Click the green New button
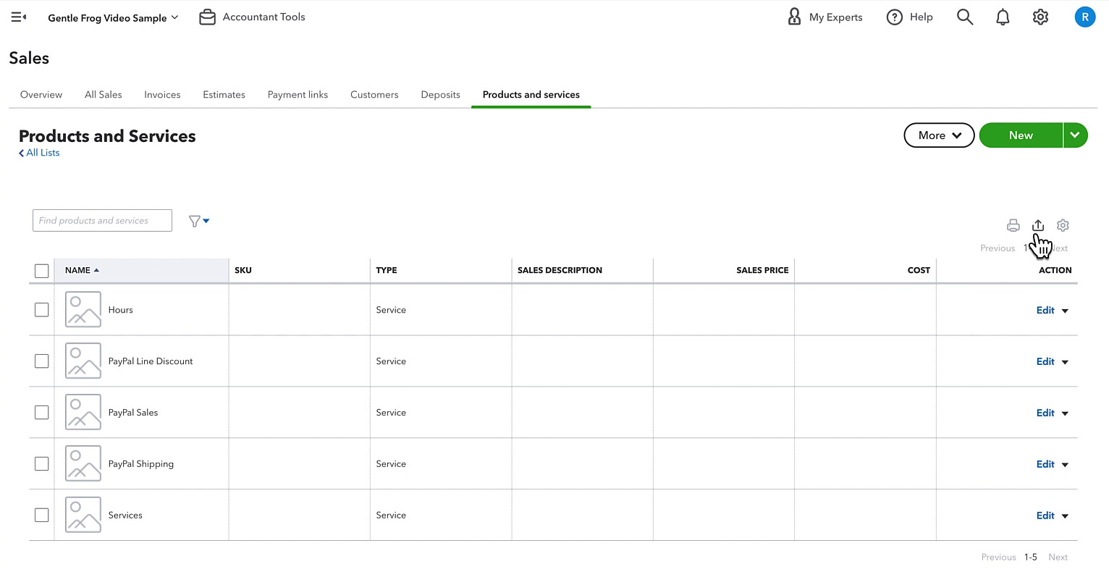The image size is (1109, 572). click(1021, 135)
